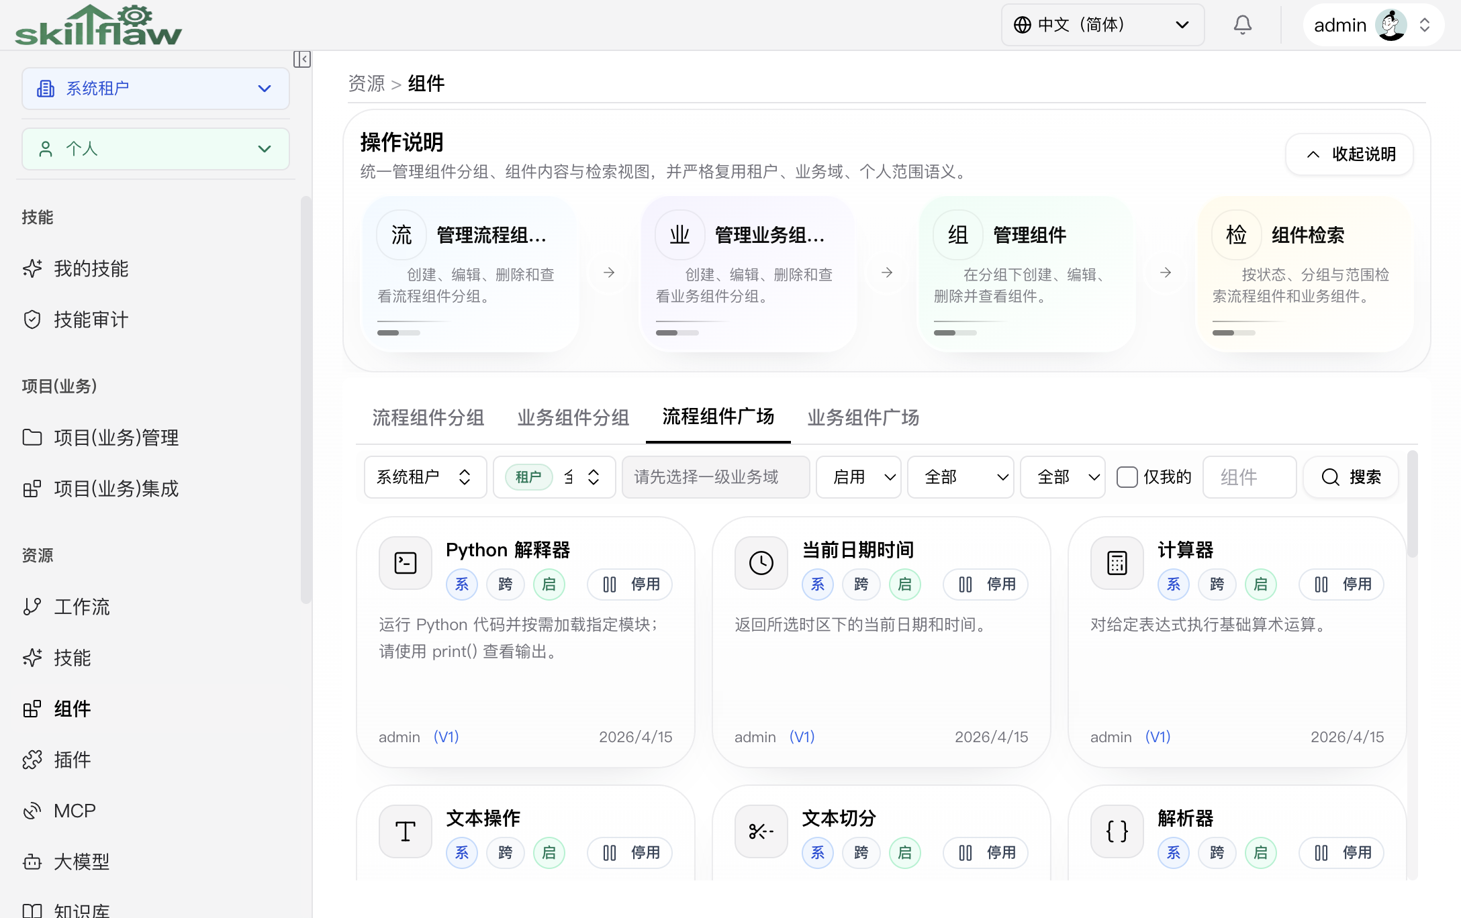
Task: Expand 系统租户 sidebar dropdown
Action: point(156,89)
